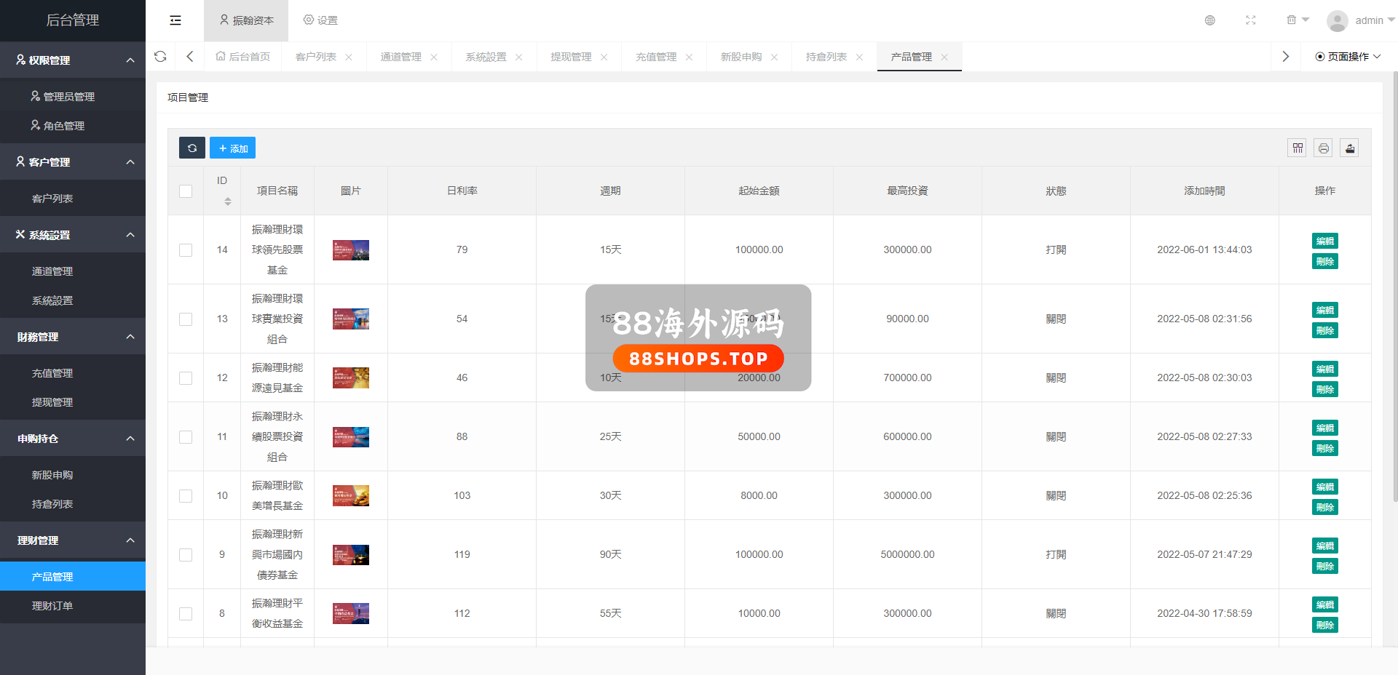Tick the checkbox for row ID 9
This screenshot has width=1398, height=675.
pyautogui.click(x=186, y=555)
